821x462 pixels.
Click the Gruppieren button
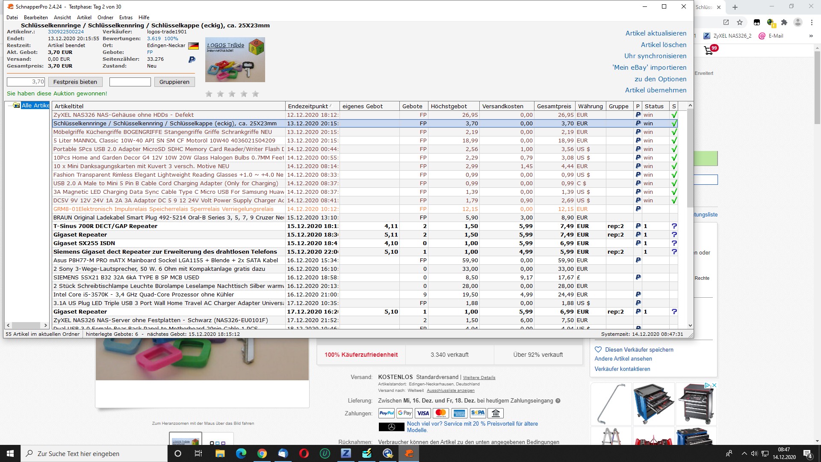174,82
